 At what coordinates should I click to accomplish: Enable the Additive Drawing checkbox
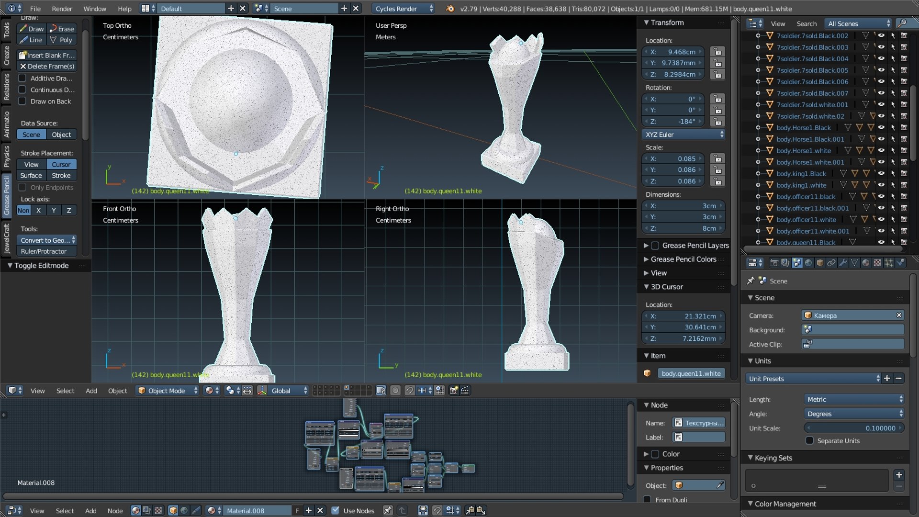22,78
